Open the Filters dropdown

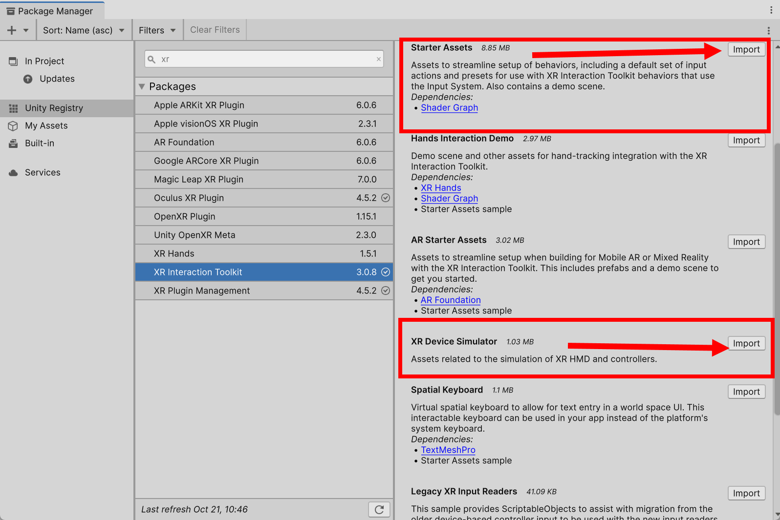click(x=157, y=30)
